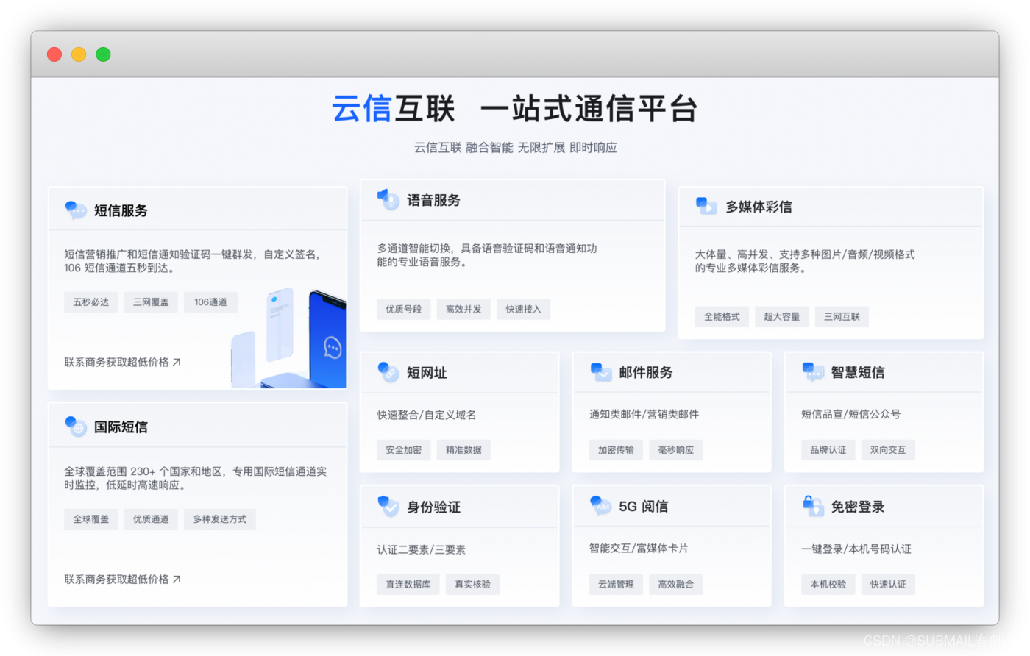The width and height of the screenshot is (1030, 656).
Task: Select the 品牌认证 tag
Action: pos(828,449)
